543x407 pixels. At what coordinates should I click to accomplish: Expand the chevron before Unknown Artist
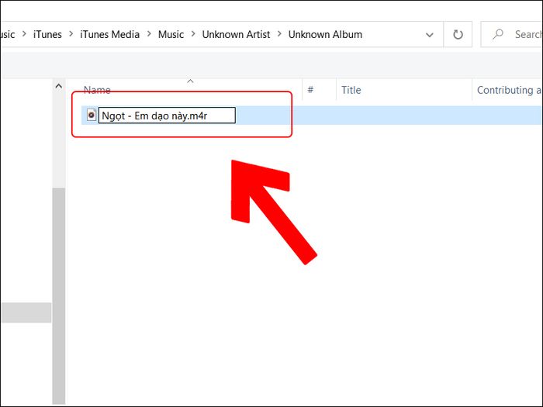tap(193, 34)
